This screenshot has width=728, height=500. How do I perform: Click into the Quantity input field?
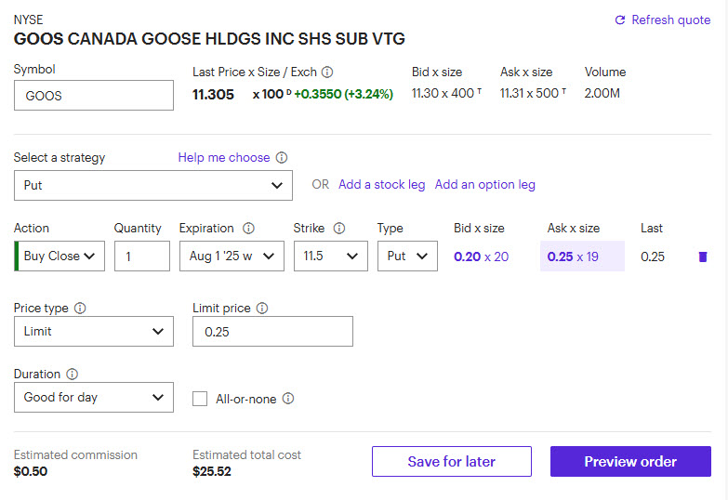tap(142, 256)
